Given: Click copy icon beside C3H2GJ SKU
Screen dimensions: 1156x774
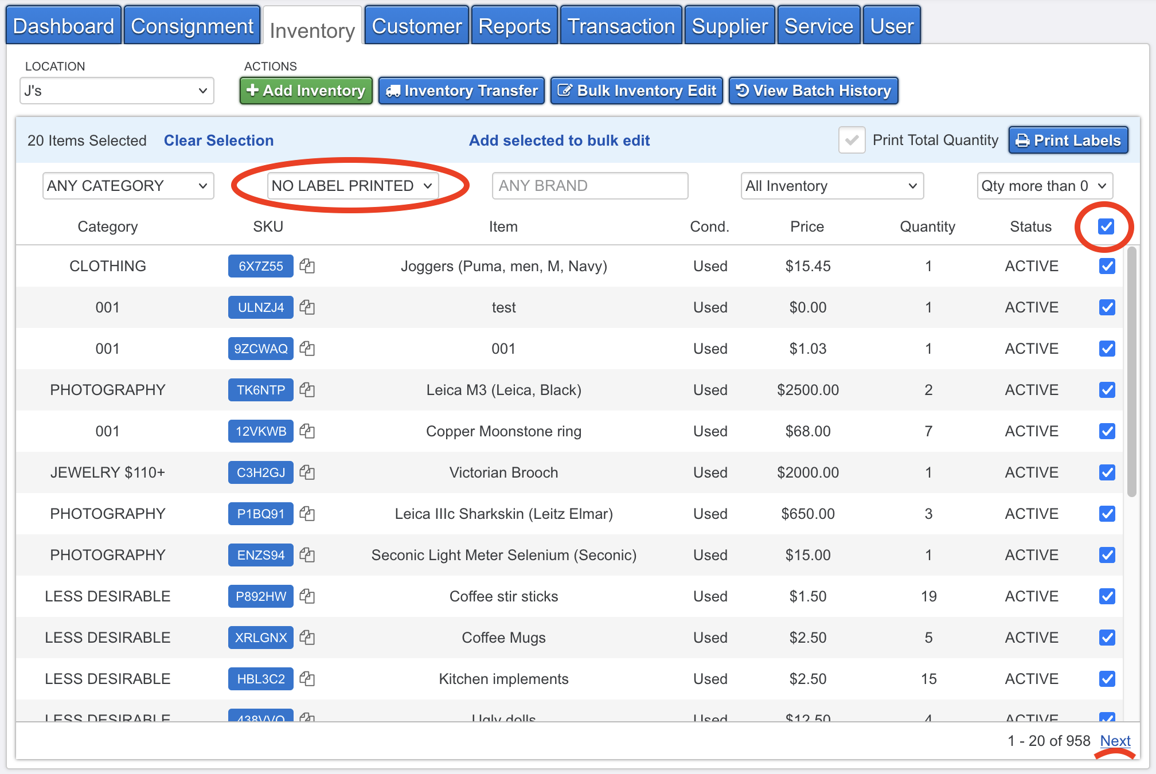Looking at the screenshot, I should pos(307,472).
